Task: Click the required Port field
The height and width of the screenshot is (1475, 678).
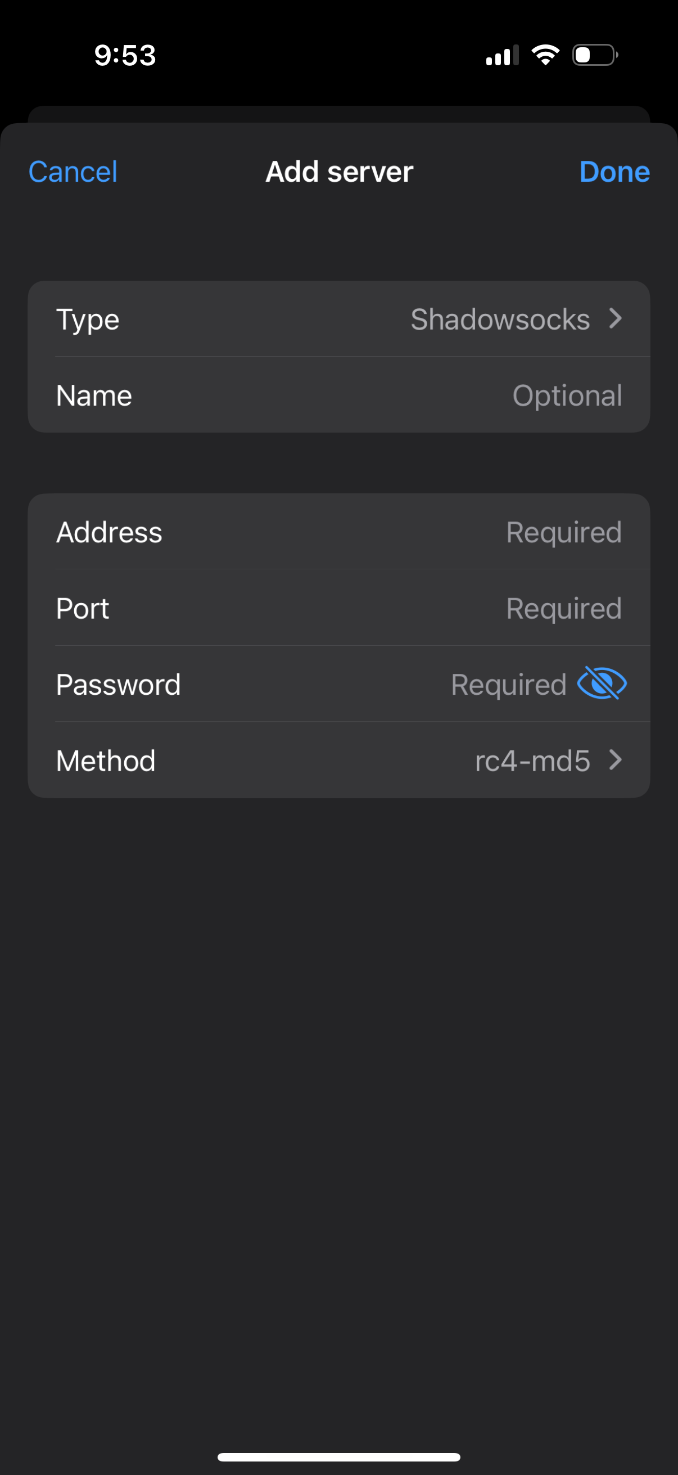Action: pos(338,608)
